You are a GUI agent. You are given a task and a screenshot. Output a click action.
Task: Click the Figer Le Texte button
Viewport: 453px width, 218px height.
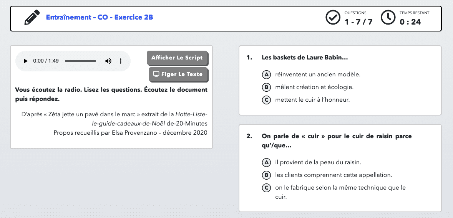click(178, 74)
